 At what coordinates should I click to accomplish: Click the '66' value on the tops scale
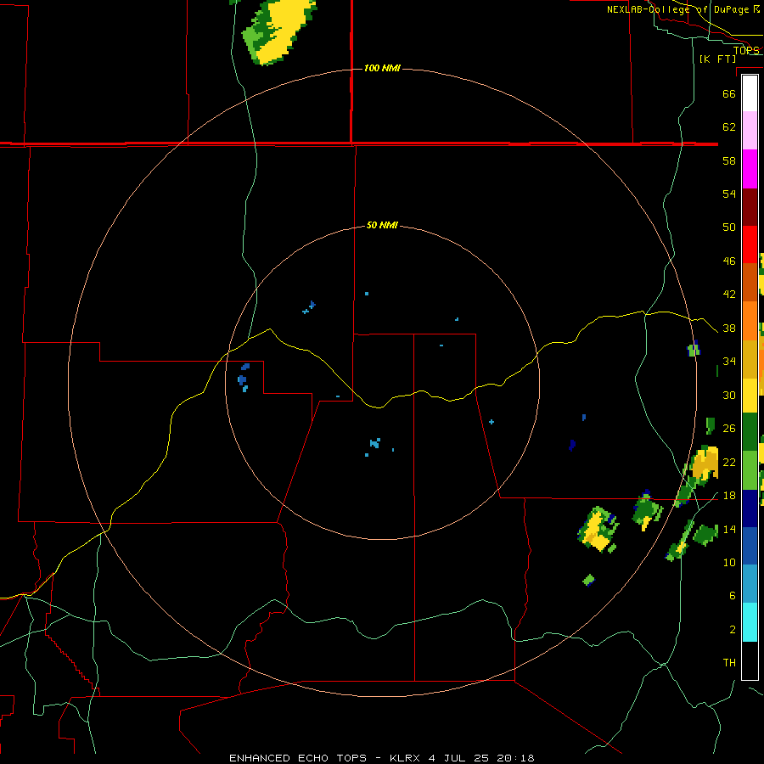pyautogui.click(x=729, y=93)
